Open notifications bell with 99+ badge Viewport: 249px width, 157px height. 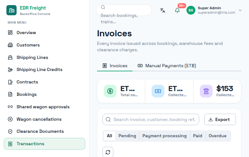tap(177, 10)
